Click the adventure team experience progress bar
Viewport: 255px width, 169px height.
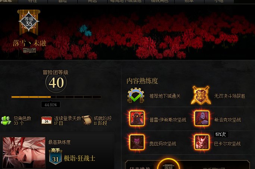(56, 97)
